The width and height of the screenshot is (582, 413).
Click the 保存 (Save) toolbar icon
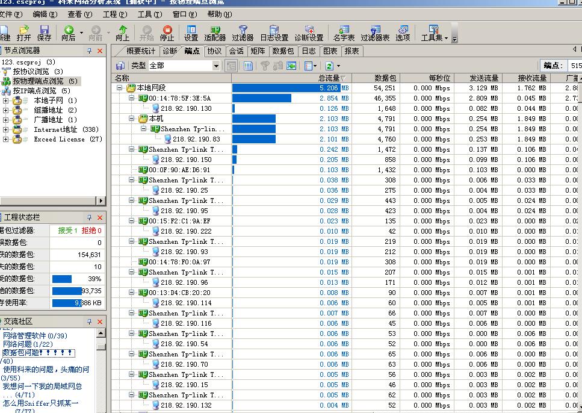[x=45, y=33]
